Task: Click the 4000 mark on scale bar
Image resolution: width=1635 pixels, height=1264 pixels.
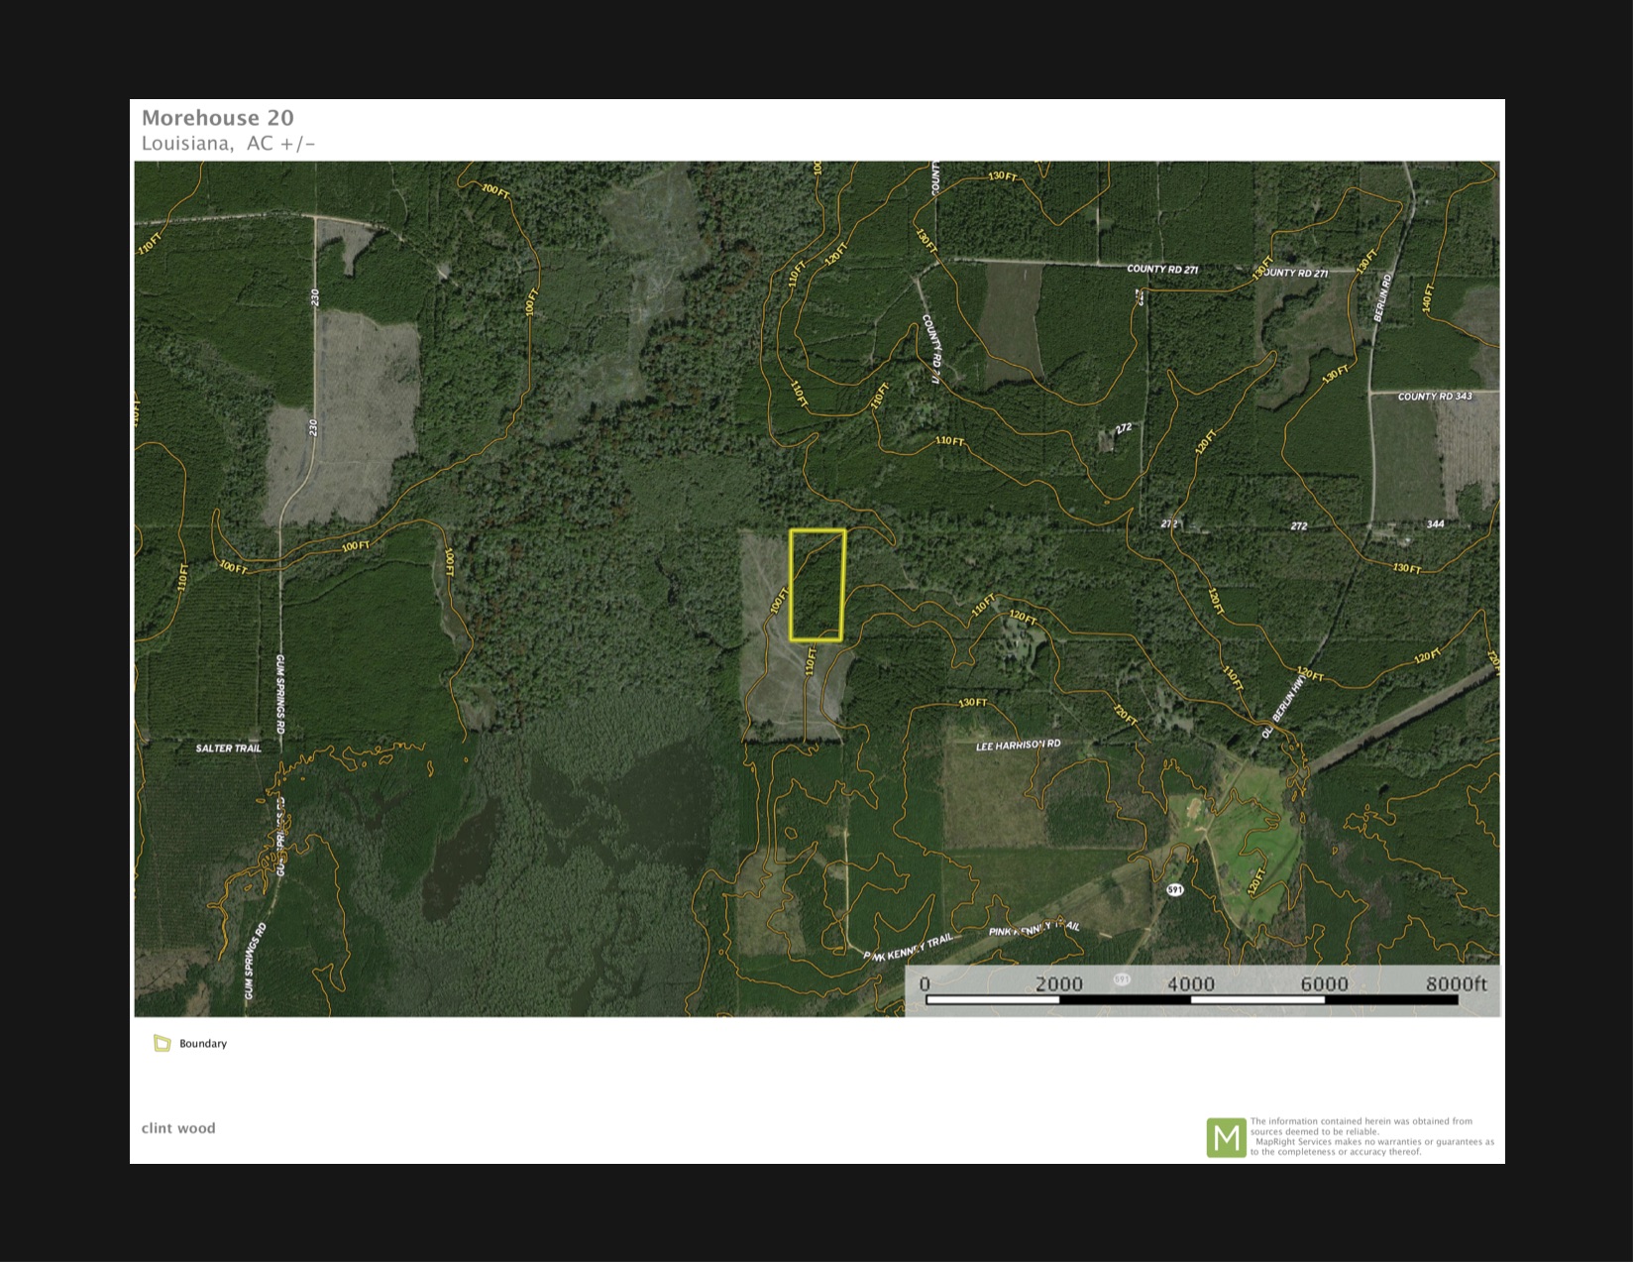Action: (x=1190, y=983)
